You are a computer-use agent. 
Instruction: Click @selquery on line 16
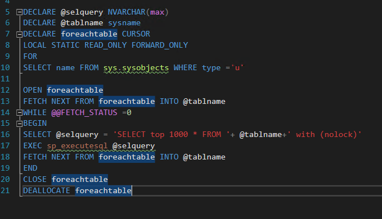77,135
